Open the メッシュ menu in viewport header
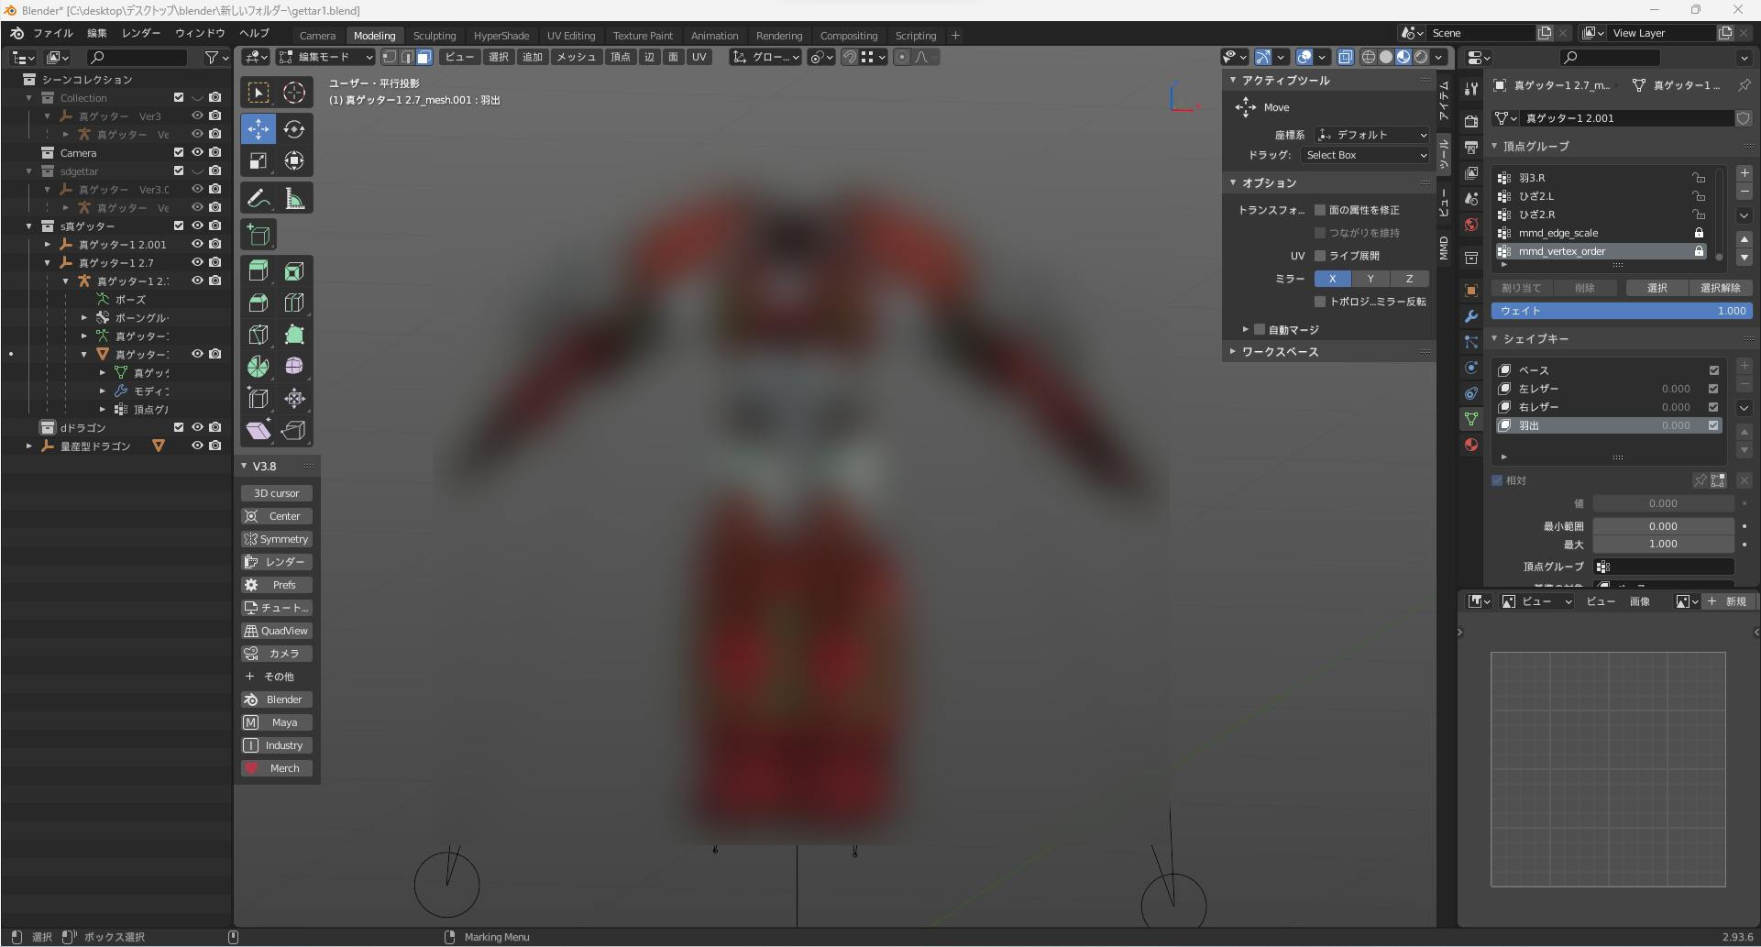This screenshot has height=947, width=1761. 576,57
